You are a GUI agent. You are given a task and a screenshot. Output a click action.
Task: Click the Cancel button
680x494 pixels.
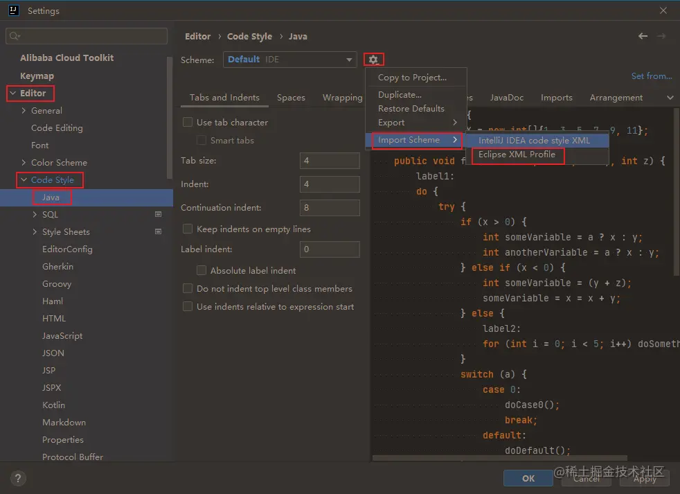587,478
